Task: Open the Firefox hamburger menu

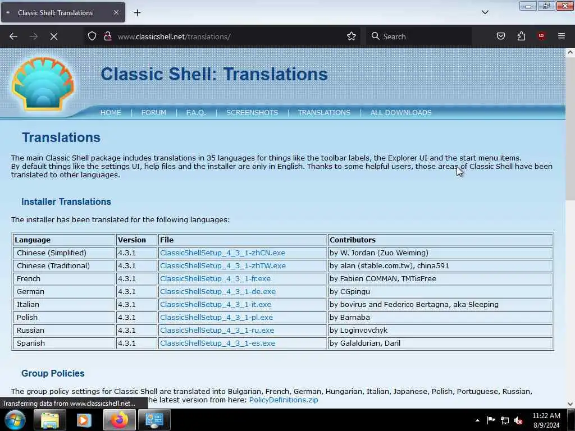Action: [562, 36]
